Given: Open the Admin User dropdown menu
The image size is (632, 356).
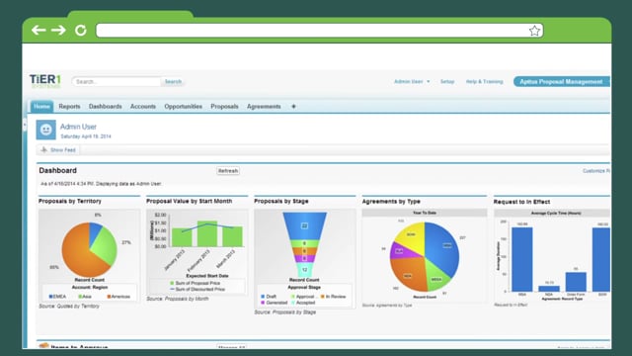Looking at the screenshot, I should click(x=412, y=81).
